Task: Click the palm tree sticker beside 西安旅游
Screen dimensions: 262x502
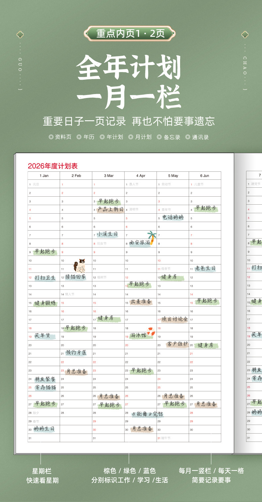Action: pos(152,238)
